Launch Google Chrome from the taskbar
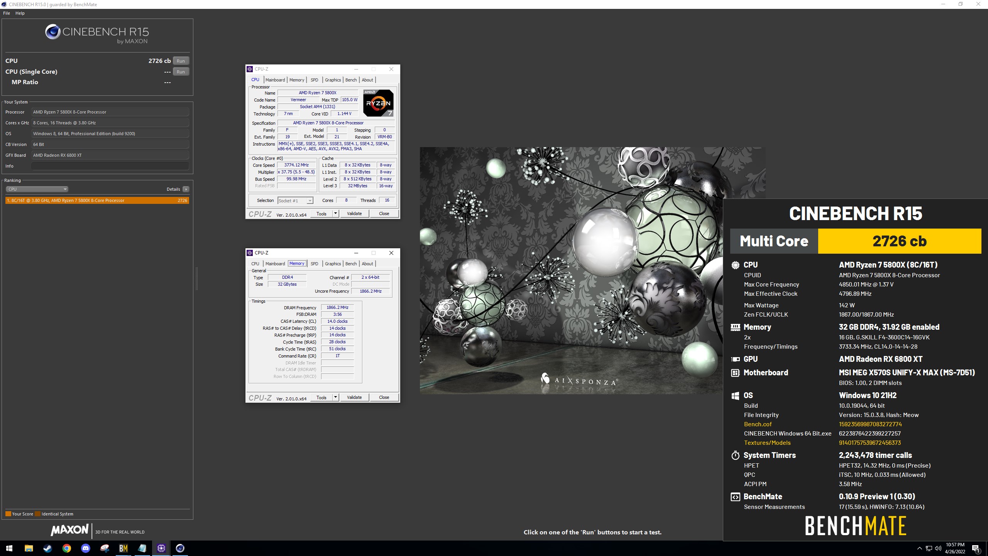This screenshot has height=556, width=988. [x=66, y=548]
